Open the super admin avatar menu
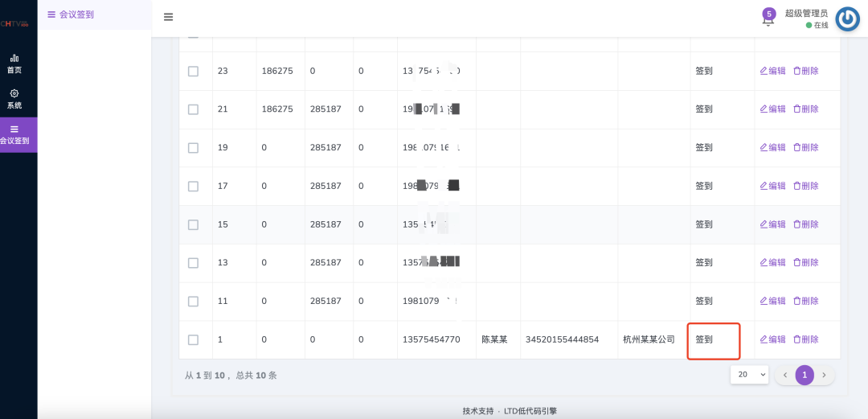868x419 pixels. [847, 18]
